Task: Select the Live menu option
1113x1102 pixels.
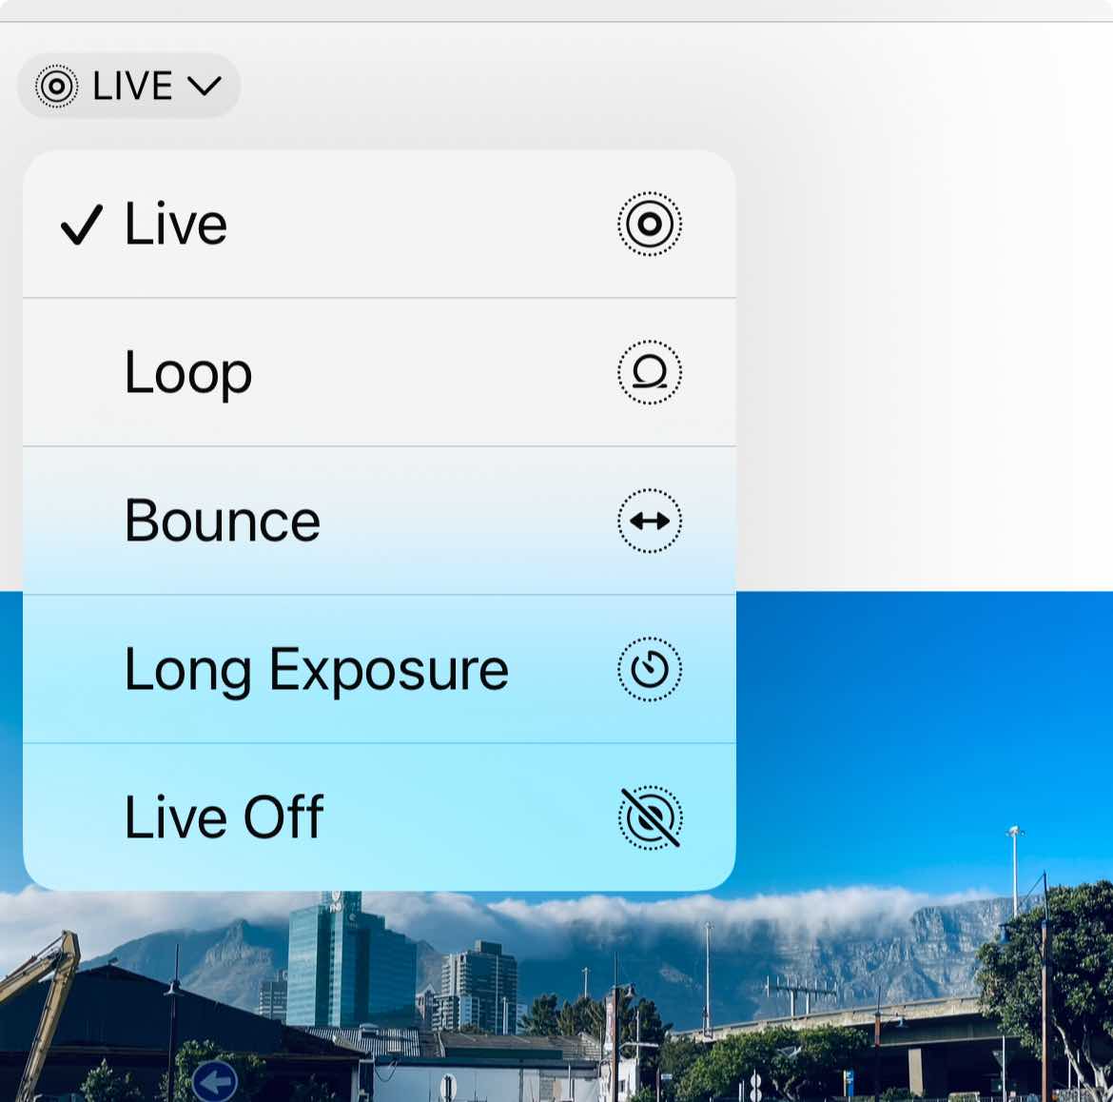Action: (x=379, y=225)
